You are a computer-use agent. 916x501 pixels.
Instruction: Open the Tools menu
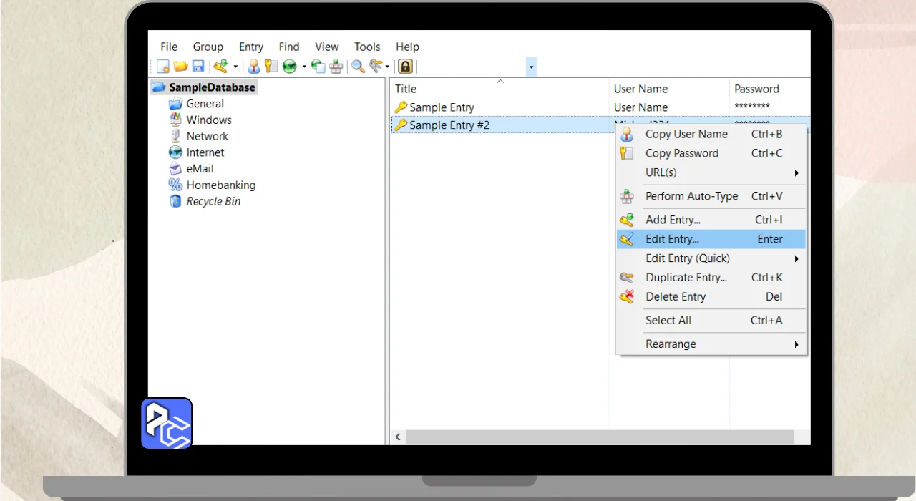pos(367,47)
